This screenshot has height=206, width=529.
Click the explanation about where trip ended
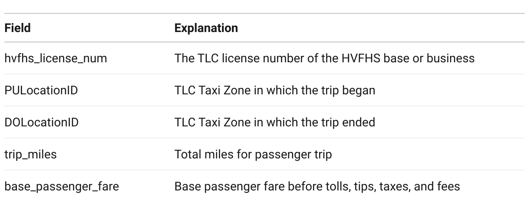pos(274,122)
